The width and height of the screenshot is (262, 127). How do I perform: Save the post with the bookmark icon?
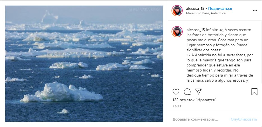pos(254,92)
